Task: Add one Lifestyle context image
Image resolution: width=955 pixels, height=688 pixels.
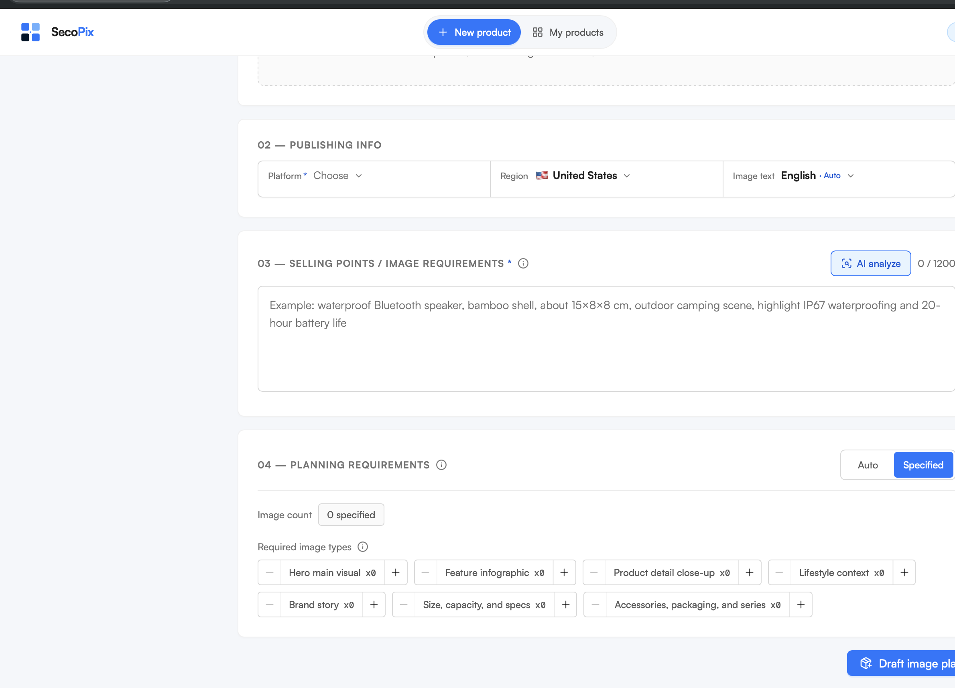Action: click(904, 572)
